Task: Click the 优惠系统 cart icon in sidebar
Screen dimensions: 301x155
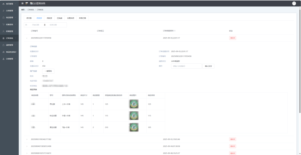Action: [4, 24]
